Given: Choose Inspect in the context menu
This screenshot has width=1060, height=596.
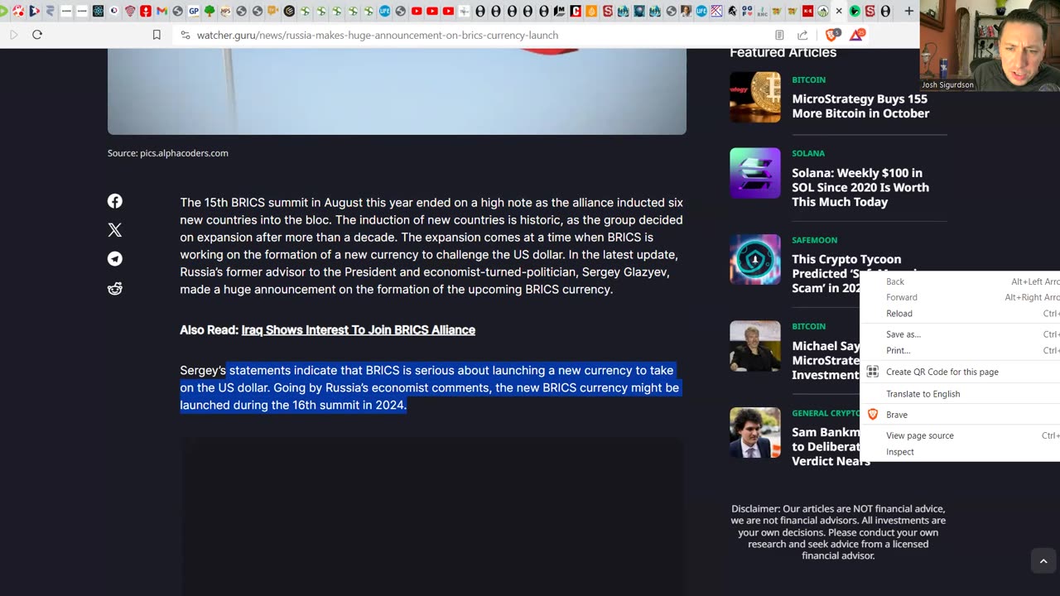Looking at the screenshot, I should click(960, 452).
